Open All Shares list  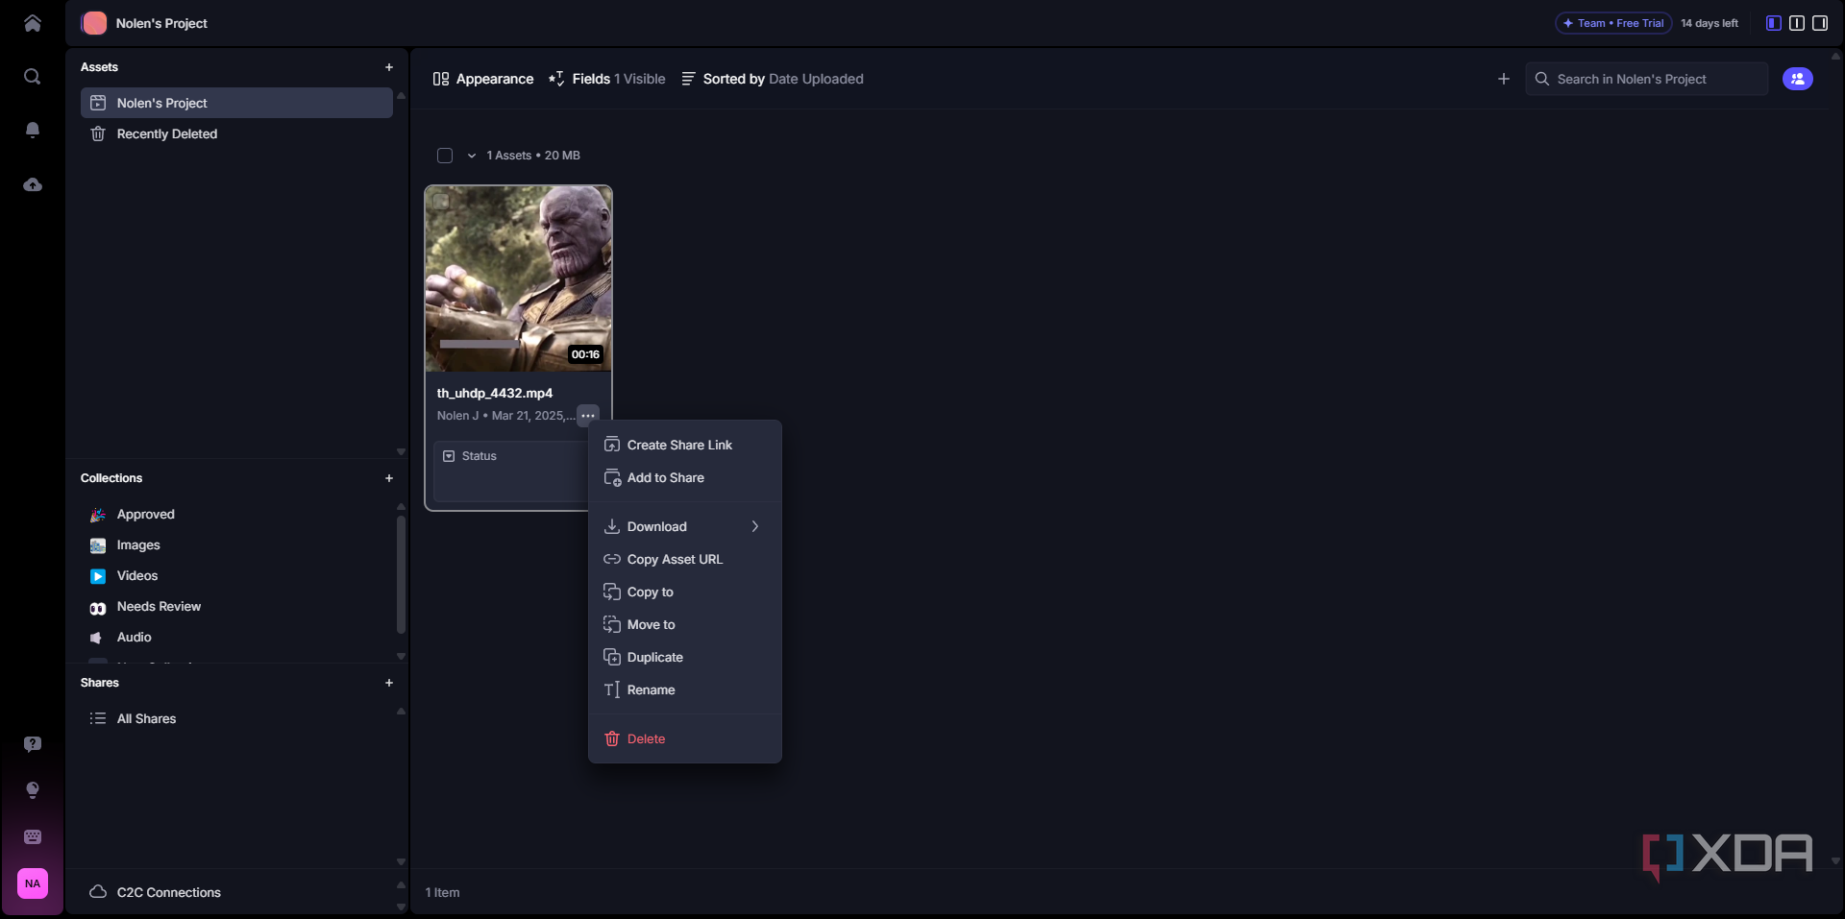pyautogui.click(x=236, y=718)
